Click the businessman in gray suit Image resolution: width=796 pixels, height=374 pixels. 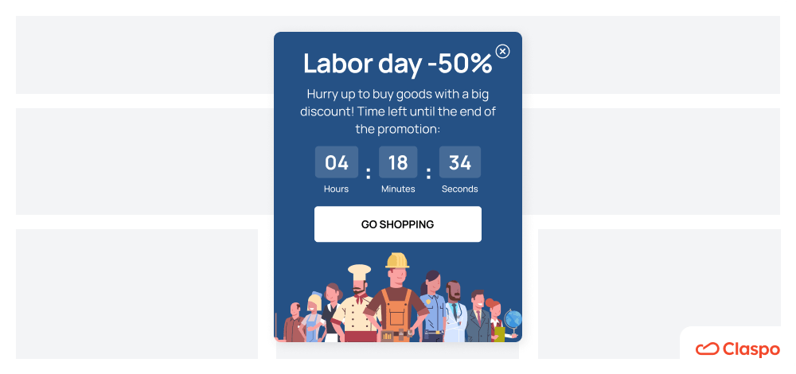pyautogui.click(x=477, y=316)
